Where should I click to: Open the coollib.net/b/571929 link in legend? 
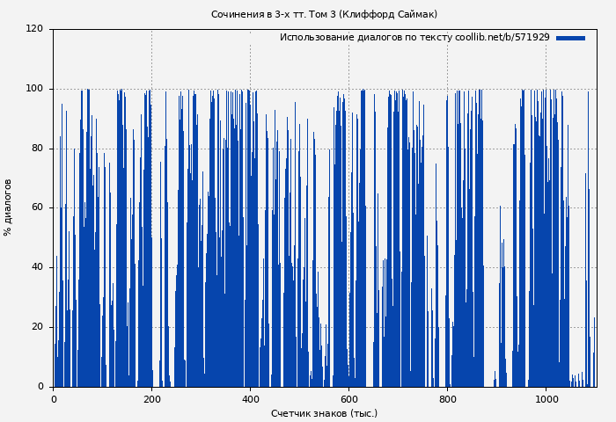(502, 38)
